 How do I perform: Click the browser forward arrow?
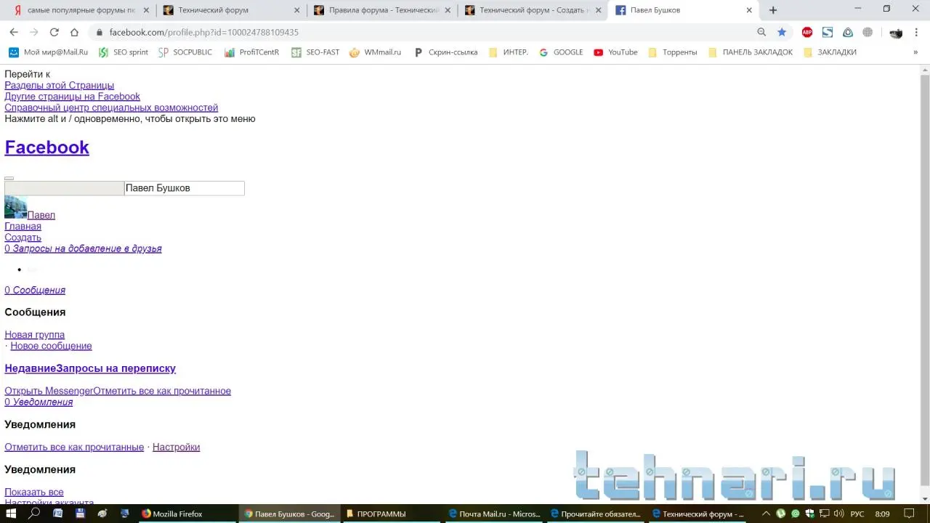[x=34, y=32]
